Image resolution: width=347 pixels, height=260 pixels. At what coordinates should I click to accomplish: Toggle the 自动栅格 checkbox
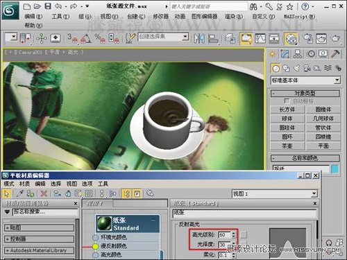pos(287,101)
